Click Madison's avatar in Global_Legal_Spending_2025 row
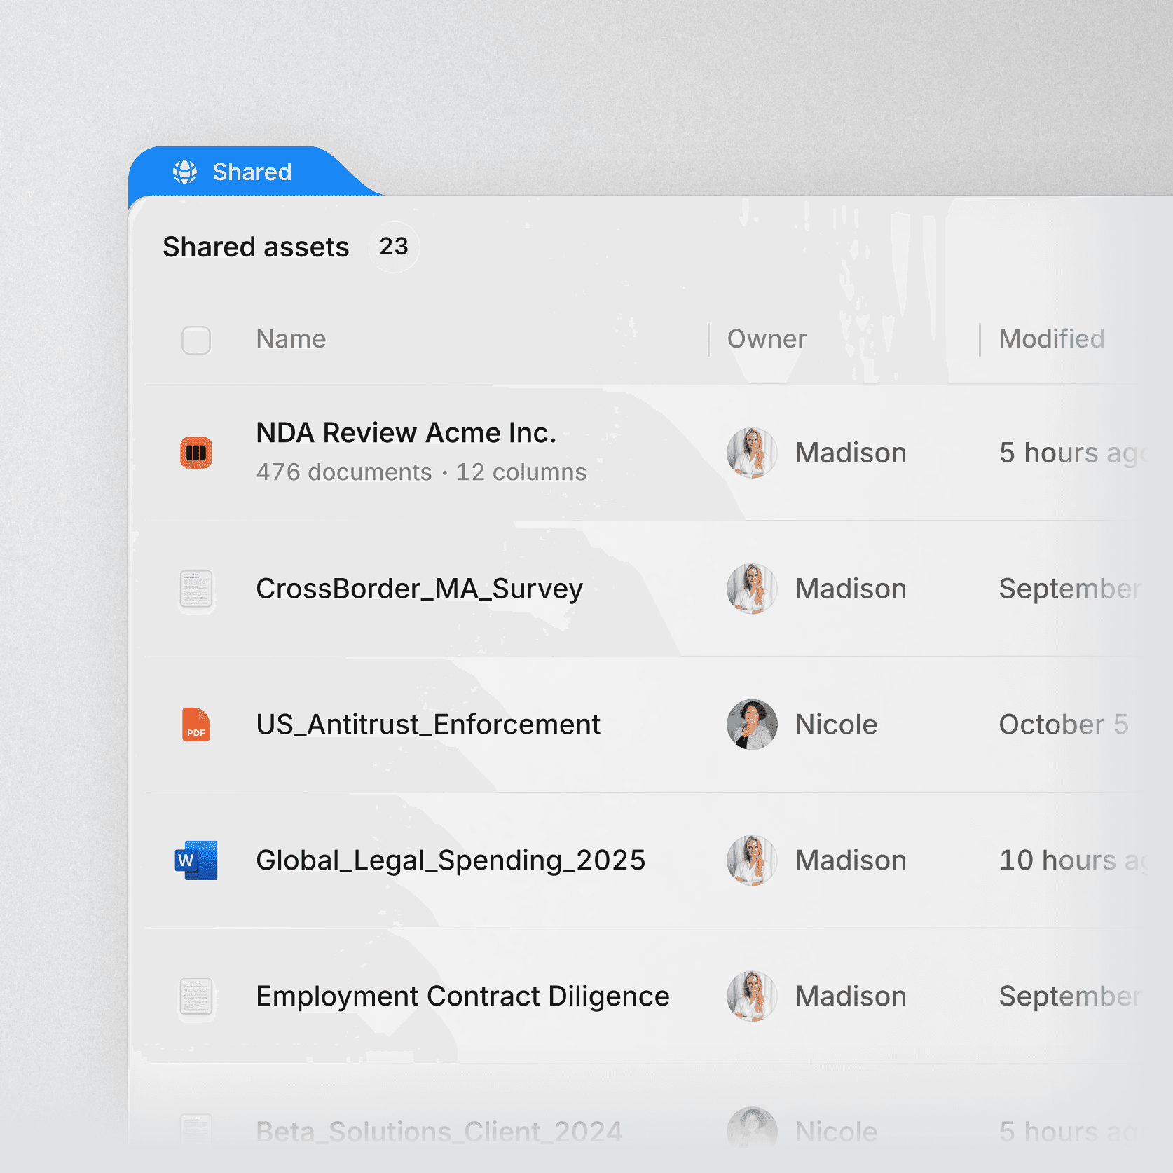Image resolution: width=1173 pixels, height=1173 pixels. 752,860
